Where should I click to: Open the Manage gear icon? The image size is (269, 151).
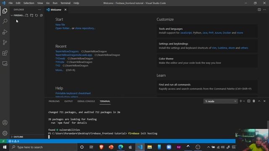5,133
